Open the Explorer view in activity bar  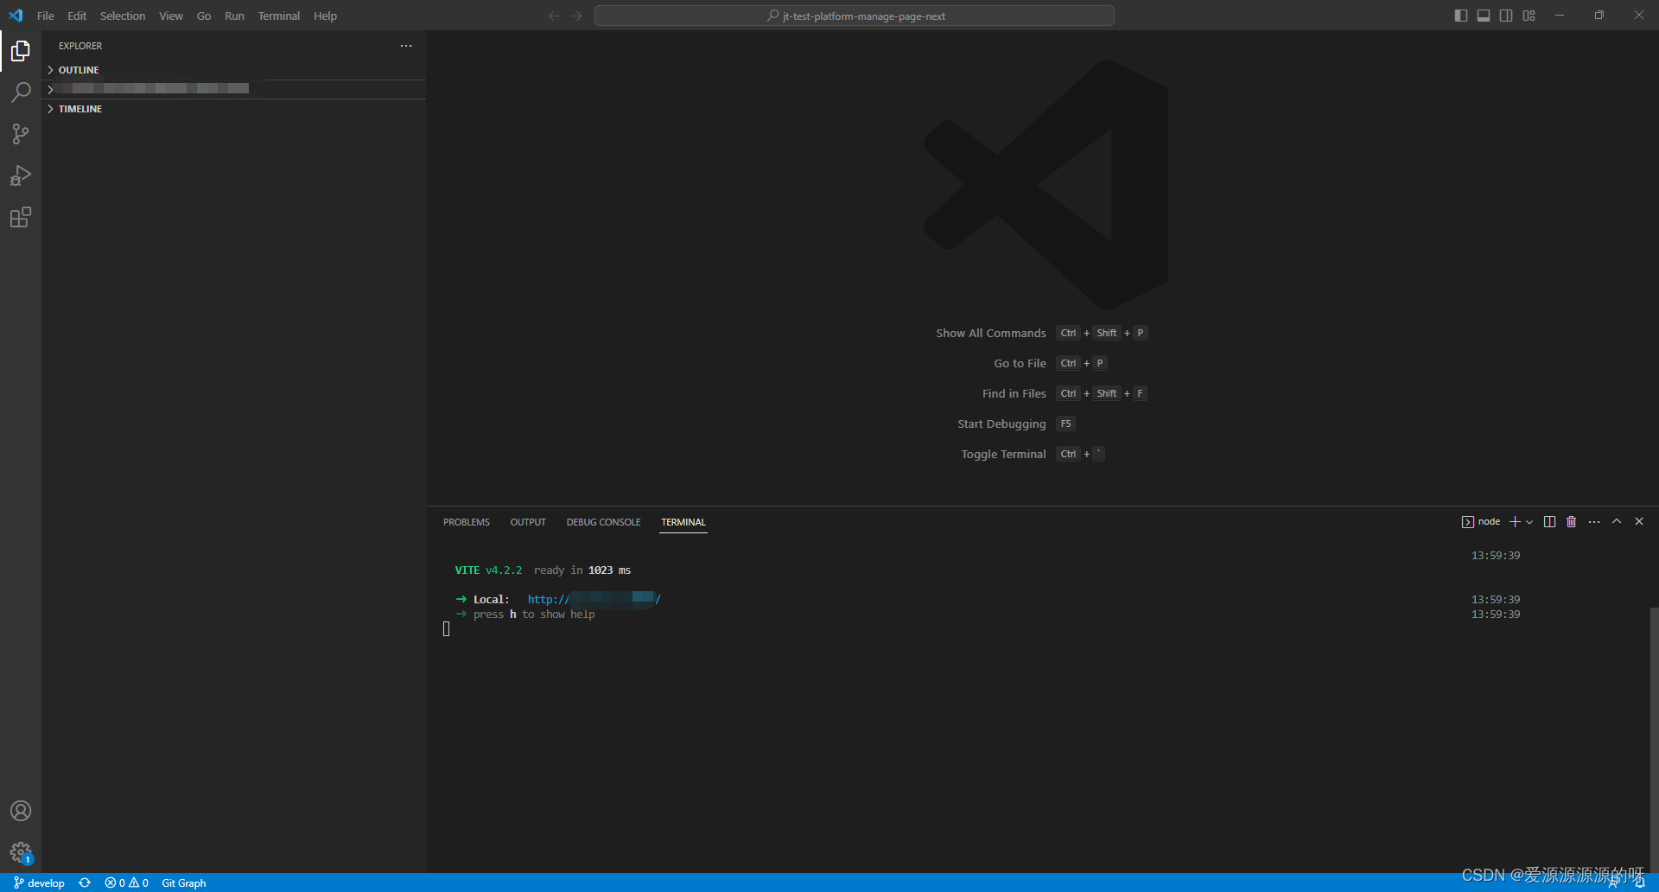point(21,51)
